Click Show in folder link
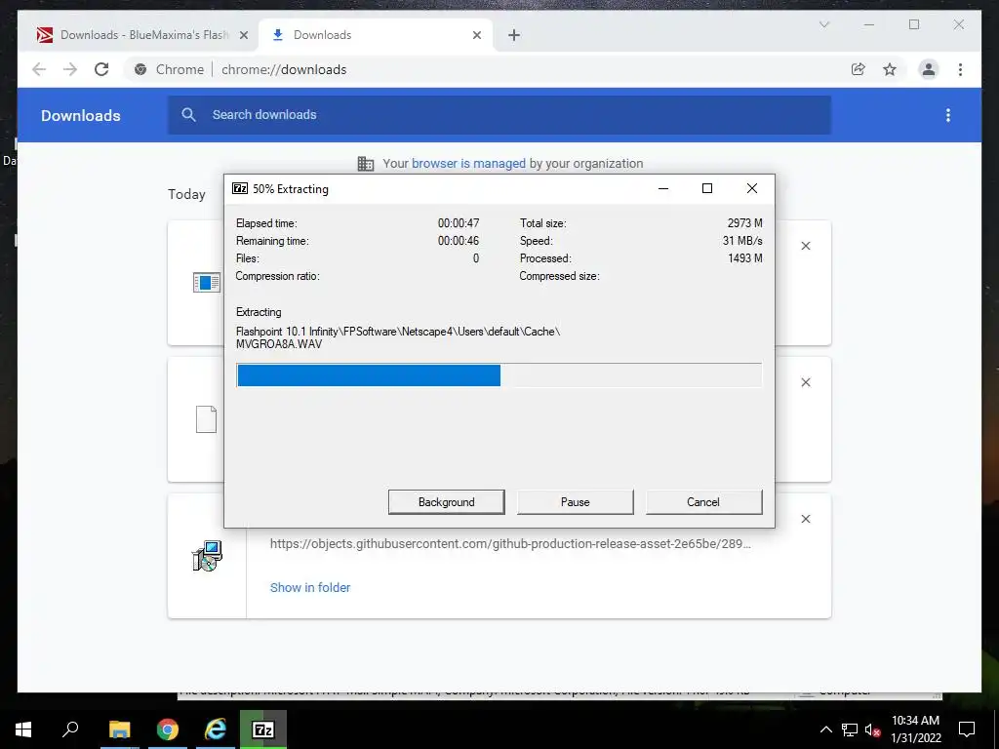Viewport: 999px width, 749px height. click(309, 588)
